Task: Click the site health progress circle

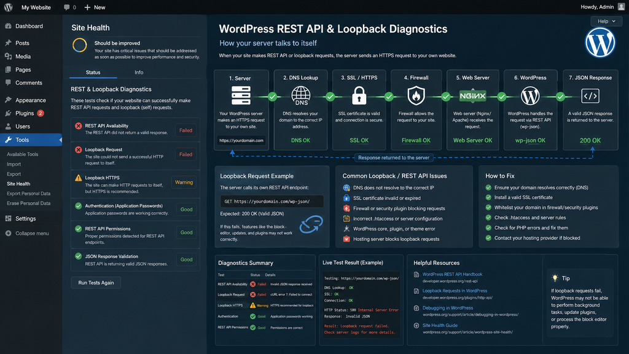Action: click(x=79, y=45)
